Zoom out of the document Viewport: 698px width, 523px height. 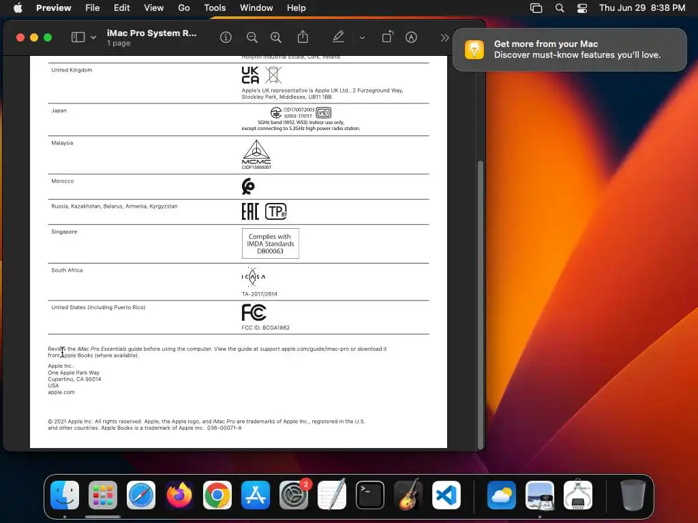pyautogui.click(x=252, y=37)
